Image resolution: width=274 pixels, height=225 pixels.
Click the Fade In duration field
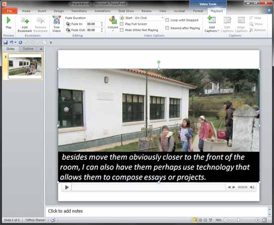[93, 24]
